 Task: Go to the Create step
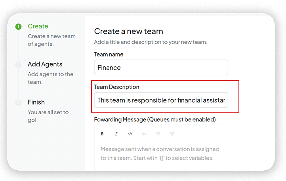click(x=38, y=26)
